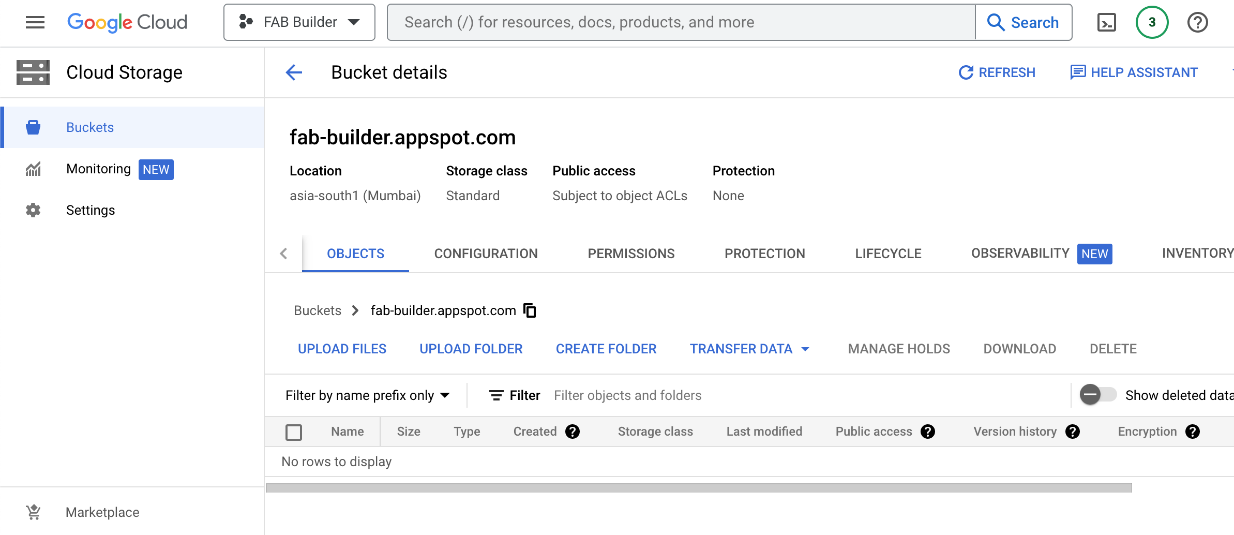The height and width of the screenshot is (535, 1234).
Task: Click the Buckets bucket icon
Action: [x=33, y=127]
